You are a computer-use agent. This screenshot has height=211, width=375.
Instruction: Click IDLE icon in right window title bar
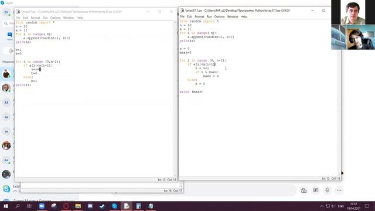[x=182, y=11]
